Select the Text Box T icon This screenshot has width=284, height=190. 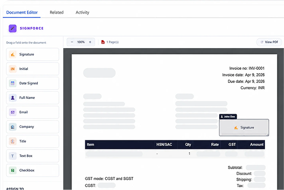(13, 156)
